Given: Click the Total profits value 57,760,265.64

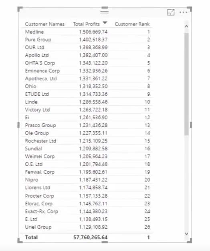Looking at the screenshot, I should tap(91, 237).
